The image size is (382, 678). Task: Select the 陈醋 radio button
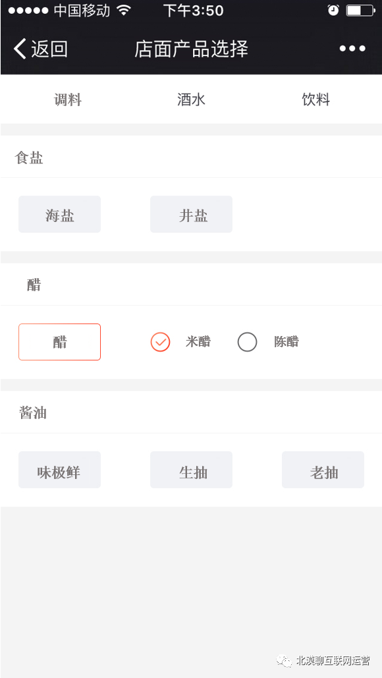247,342
